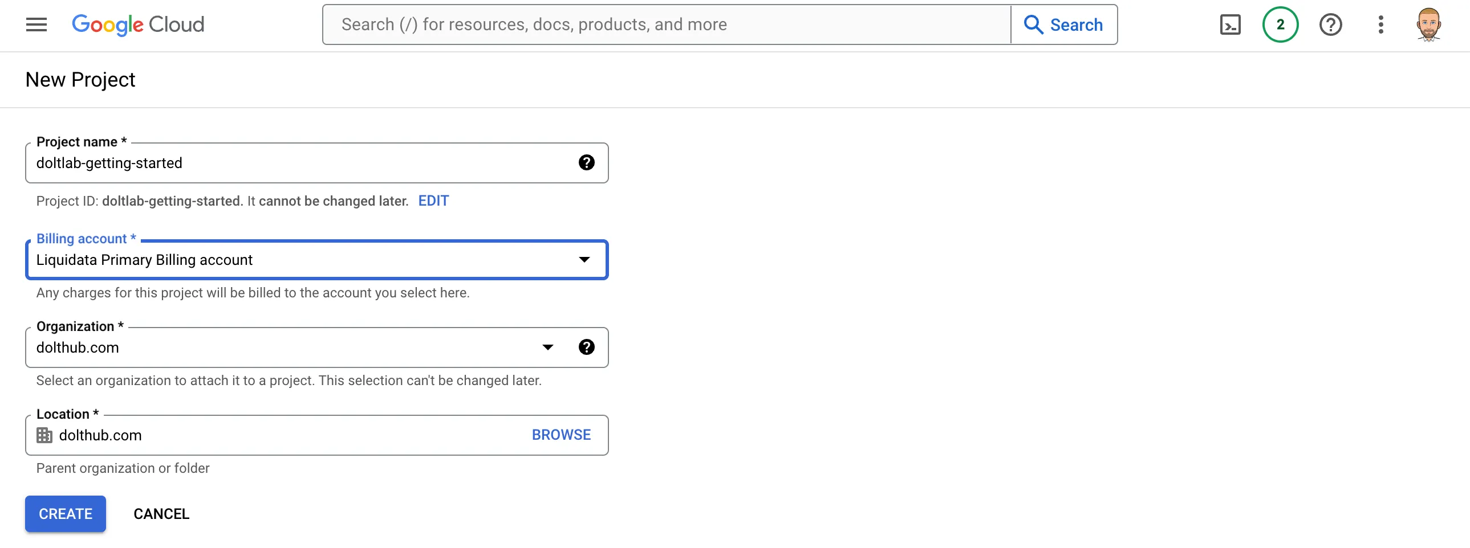Open the Help question mark menu
Viewport: 1470px width, 548px height.
point(1330,24)
